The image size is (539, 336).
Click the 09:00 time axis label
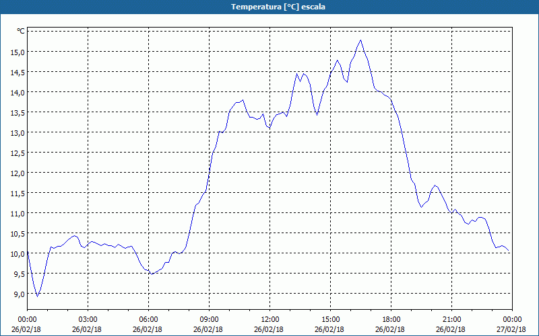pyautogui.click(x=210, y=320)
